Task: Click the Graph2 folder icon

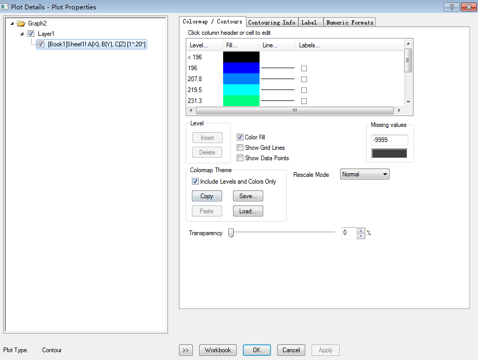Action: point(21,23)
